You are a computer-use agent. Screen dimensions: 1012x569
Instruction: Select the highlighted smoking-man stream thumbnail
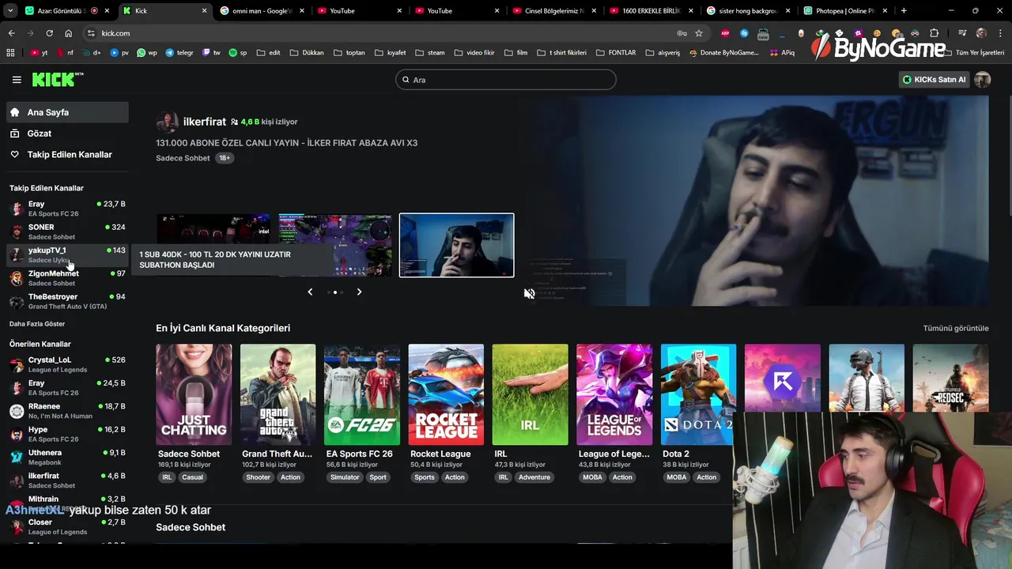(456, 245)
